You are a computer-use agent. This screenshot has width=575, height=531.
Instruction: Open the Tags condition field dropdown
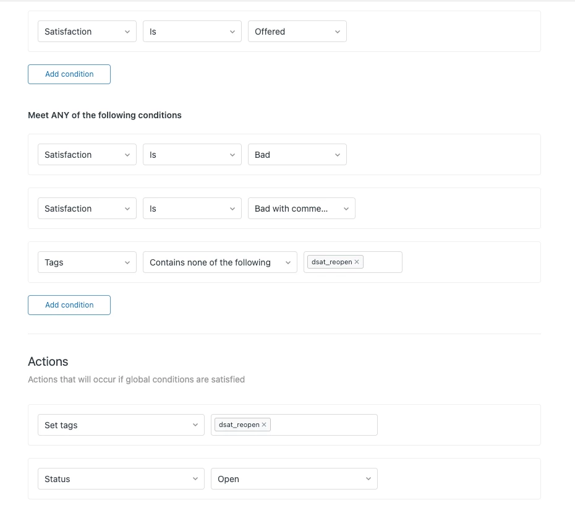click(x=87, y=262)
